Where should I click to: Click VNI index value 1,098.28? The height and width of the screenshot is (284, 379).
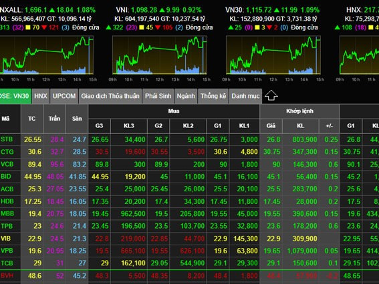point(144,10)
